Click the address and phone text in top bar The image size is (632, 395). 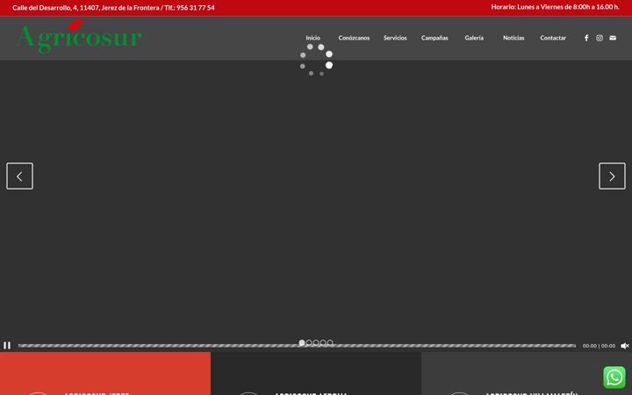coord(113,8)
